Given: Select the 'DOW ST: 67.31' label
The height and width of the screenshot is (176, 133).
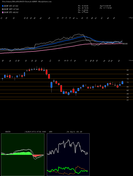Looking at the screenshot, I should tap(11, 6).
